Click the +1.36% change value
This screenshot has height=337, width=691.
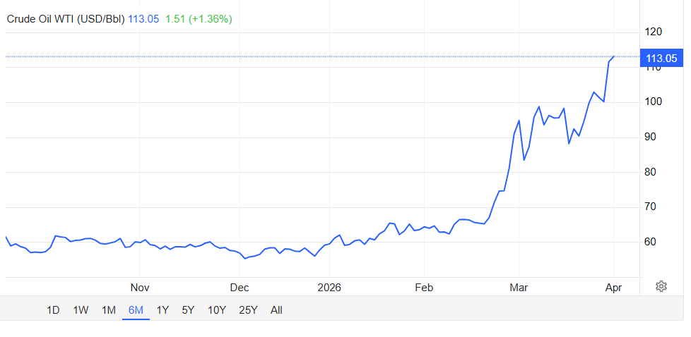(x=211, y=19)
